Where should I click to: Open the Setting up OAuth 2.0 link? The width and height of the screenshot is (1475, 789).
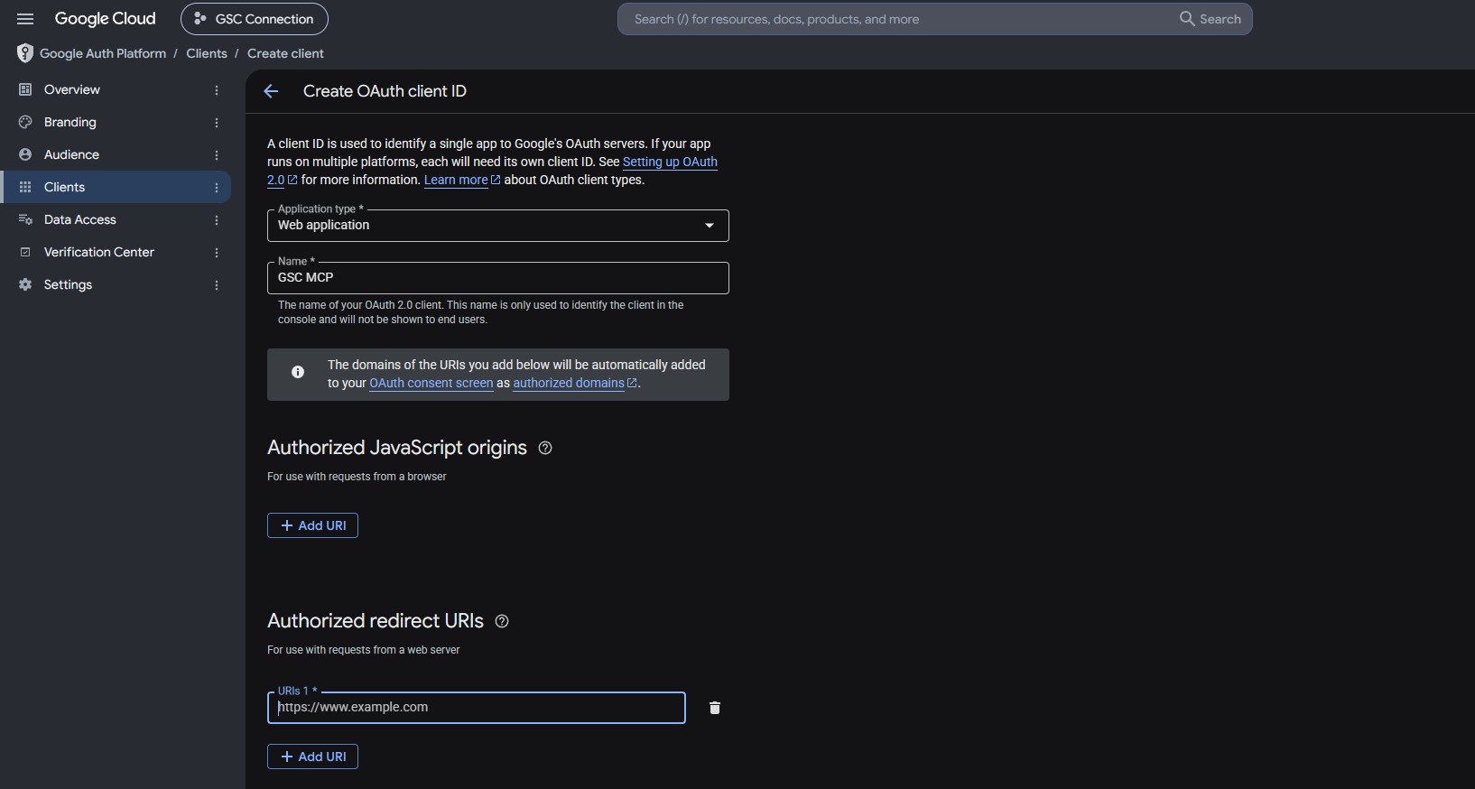[670, 162]
